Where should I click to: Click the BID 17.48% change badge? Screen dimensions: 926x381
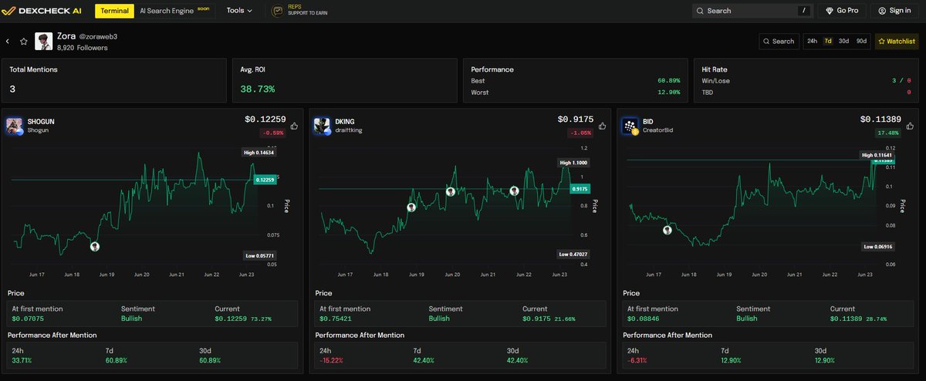(888, 133)
